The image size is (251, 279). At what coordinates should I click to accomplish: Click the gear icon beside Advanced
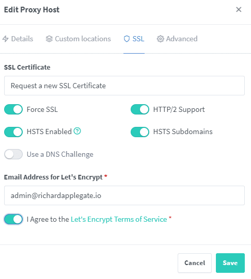pyautogui.click(x=160, y=39)
